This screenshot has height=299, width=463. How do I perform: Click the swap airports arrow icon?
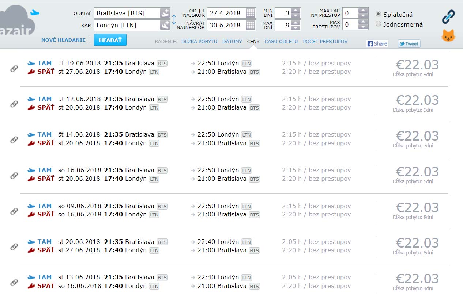174,19
